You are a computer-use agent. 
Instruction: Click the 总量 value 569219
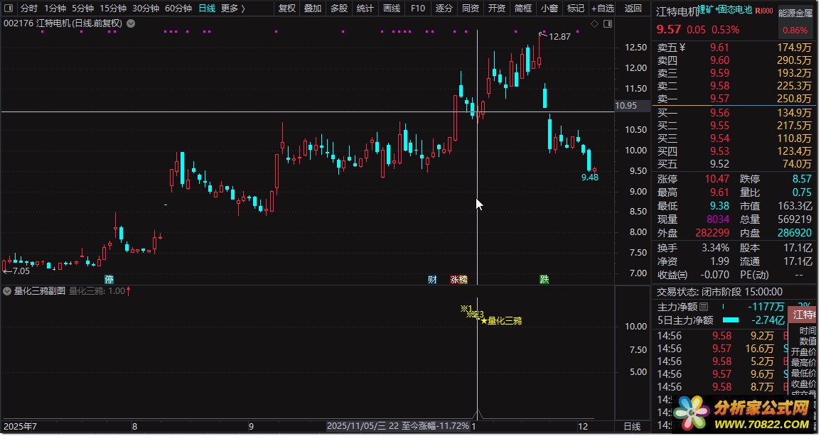795,219
